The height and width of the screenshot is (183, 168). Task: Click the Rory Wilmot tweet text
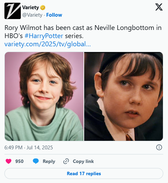tap(83, 32)
